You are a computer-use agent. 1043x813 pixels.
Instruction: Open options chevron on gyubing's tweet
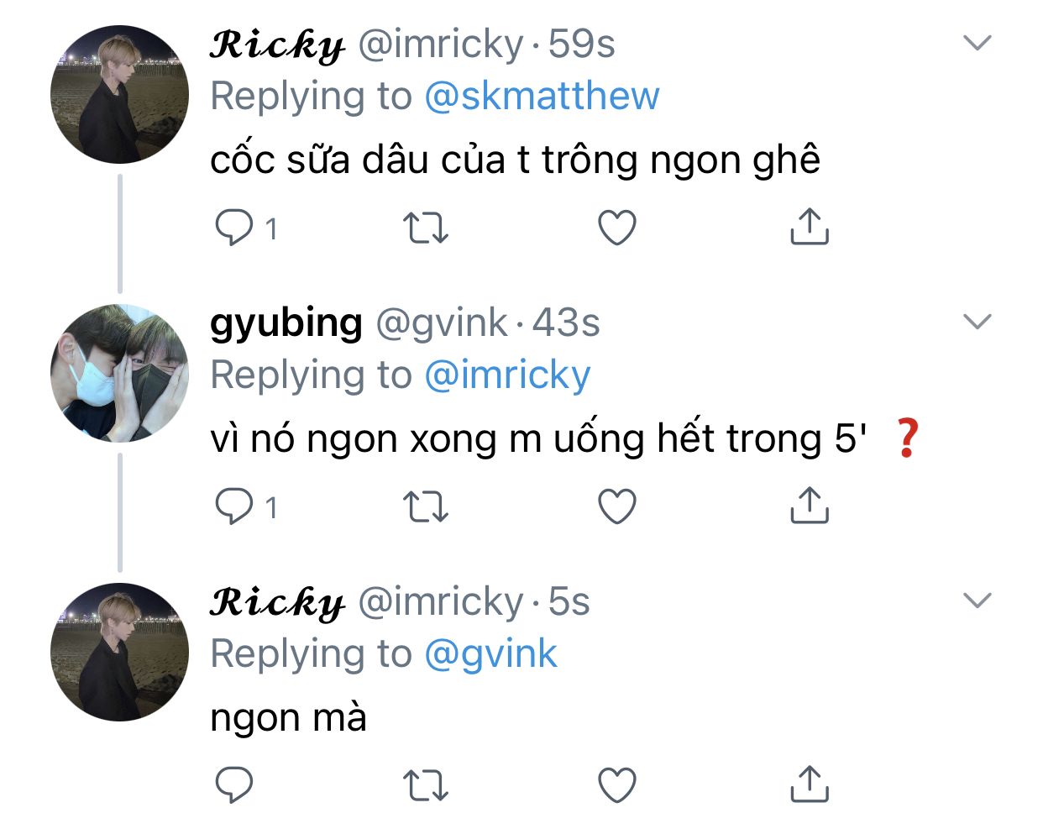977,322
